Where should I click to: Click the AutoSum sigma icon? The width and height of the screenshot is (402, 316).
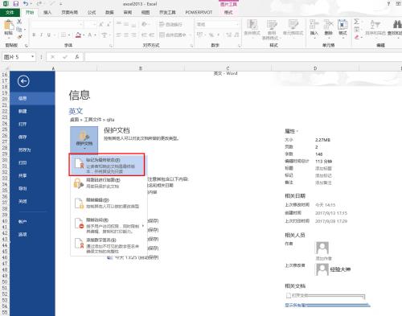356,22
